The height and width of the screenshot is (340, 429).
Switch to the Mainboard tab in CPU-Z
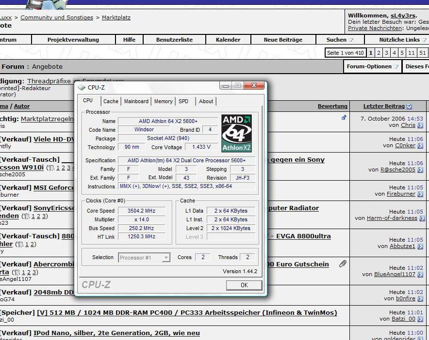[136, 101]
